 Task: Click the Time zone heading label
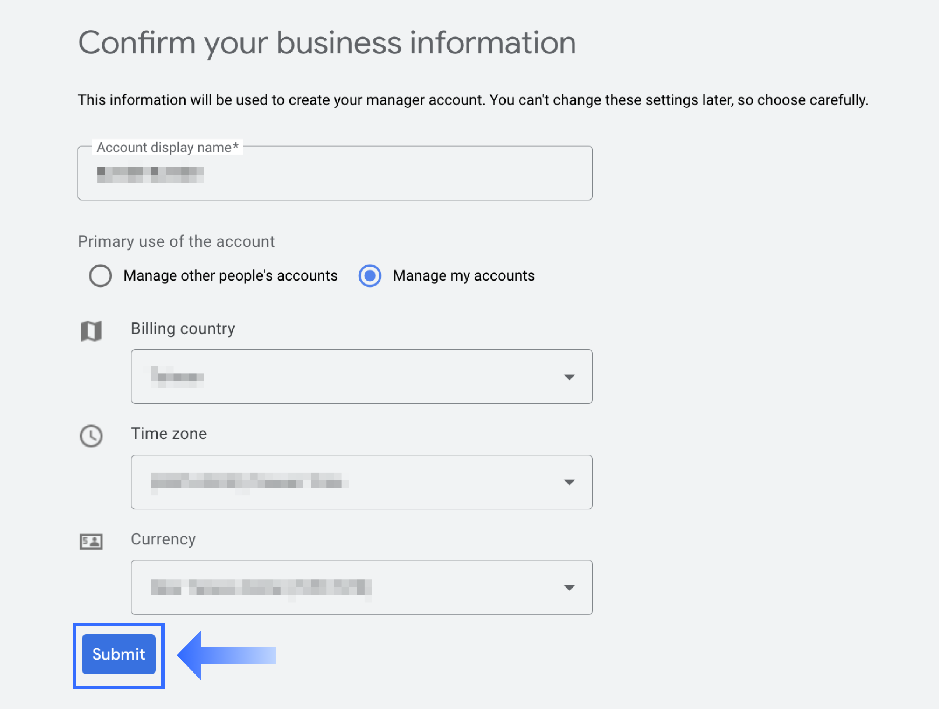(x=169, y=434)
